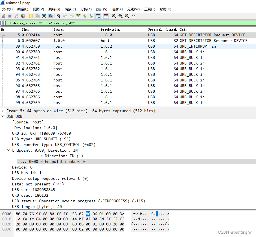Click the Go to specified packet icon
This screenshot has height=237, width=256.
click(x=78, y=16)
